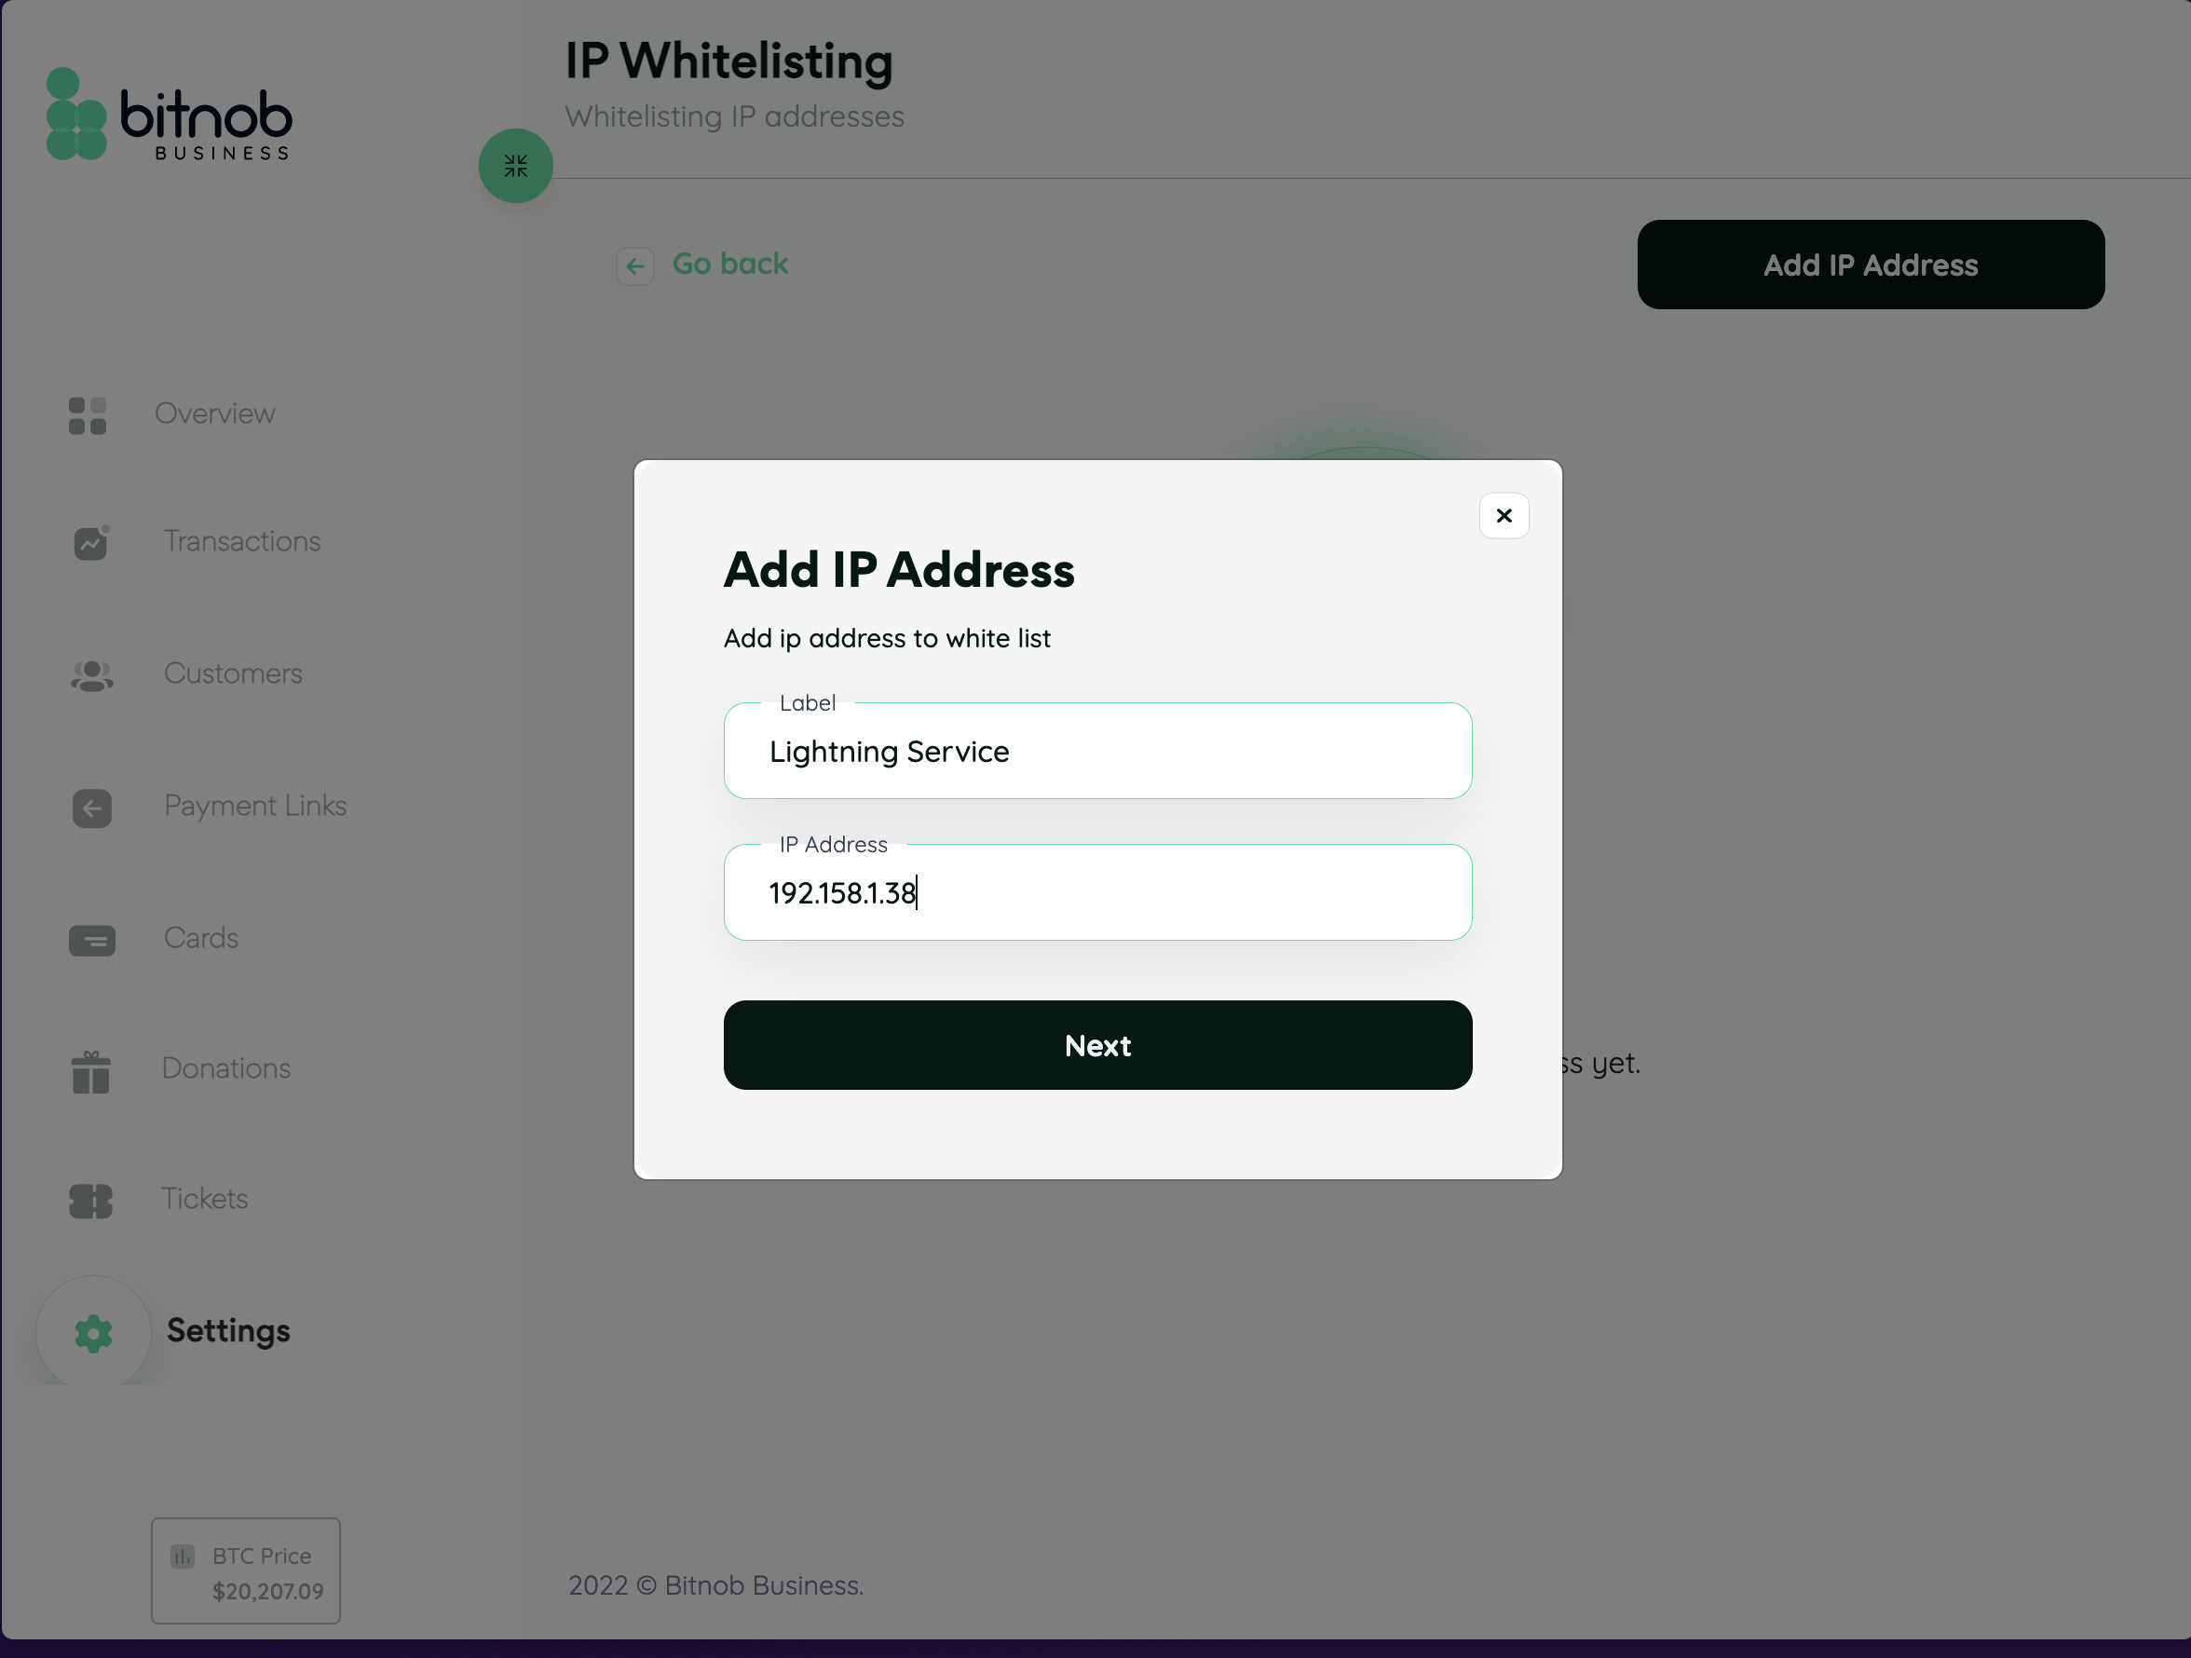2191x1658 pixels.
Task: Select the Tickets icon in sidebar
Action: [x=90, y=1202]
